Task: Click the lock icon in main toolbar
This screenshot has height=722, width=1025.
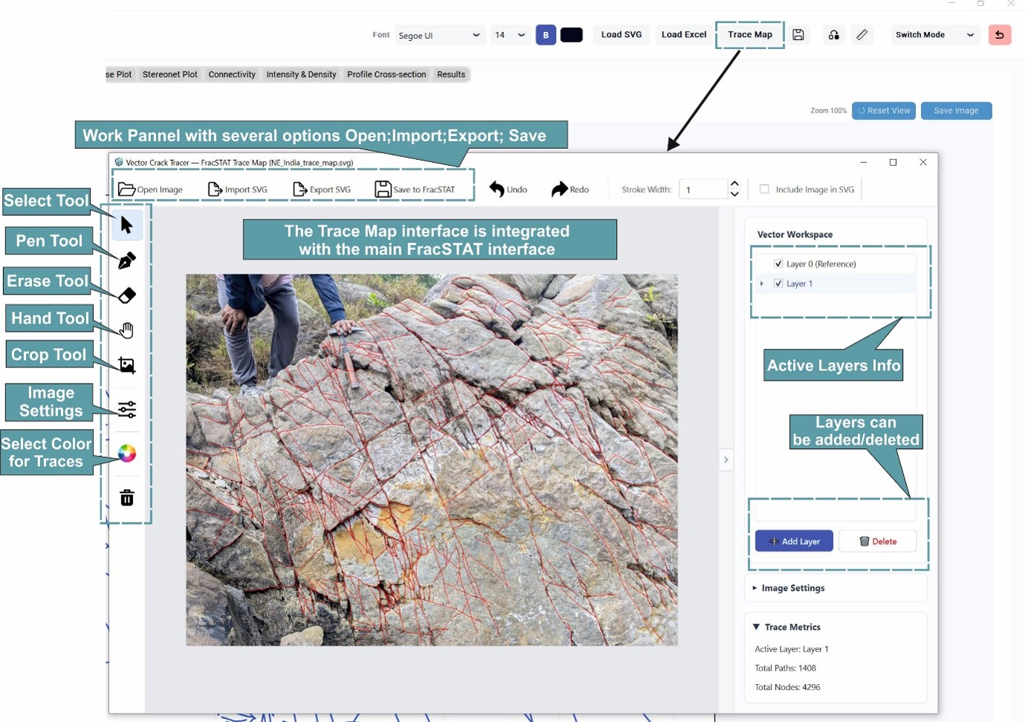Action: 834,35
